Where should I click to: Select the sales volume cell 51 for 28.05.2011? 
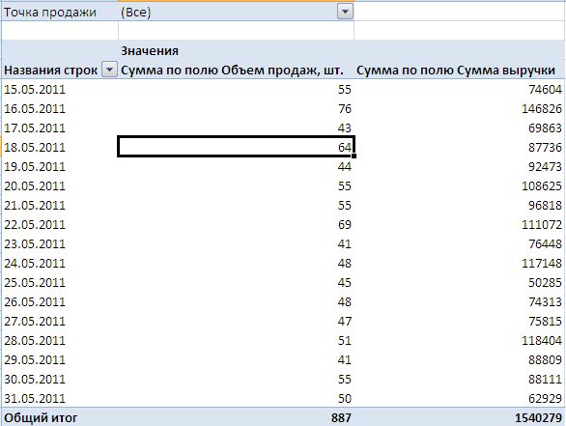236,340
